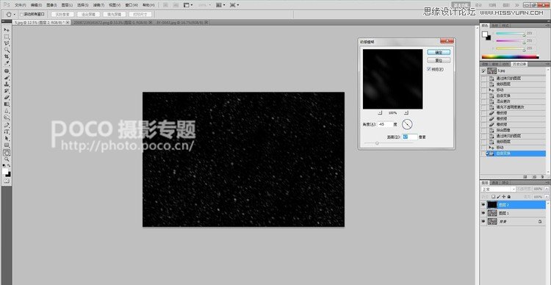Screen dimensions: 551x285
Task: Open layer blend mode dropdown 正常
Action: [499, 189]
